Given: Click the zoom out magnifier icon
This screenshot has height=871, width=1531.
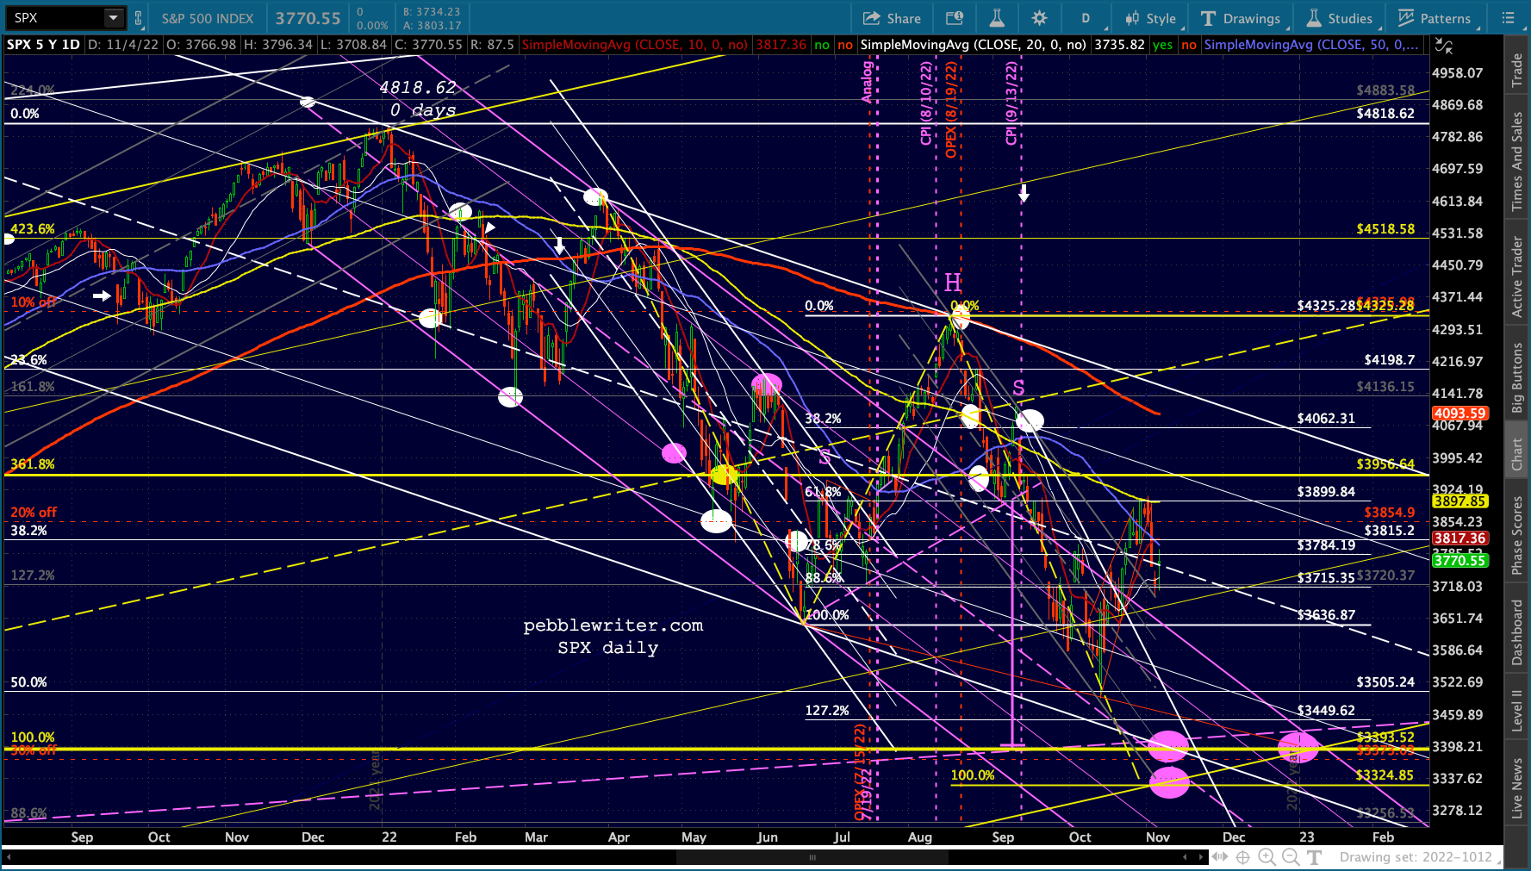Looking at the screenshot, I should click(1290, 857).
